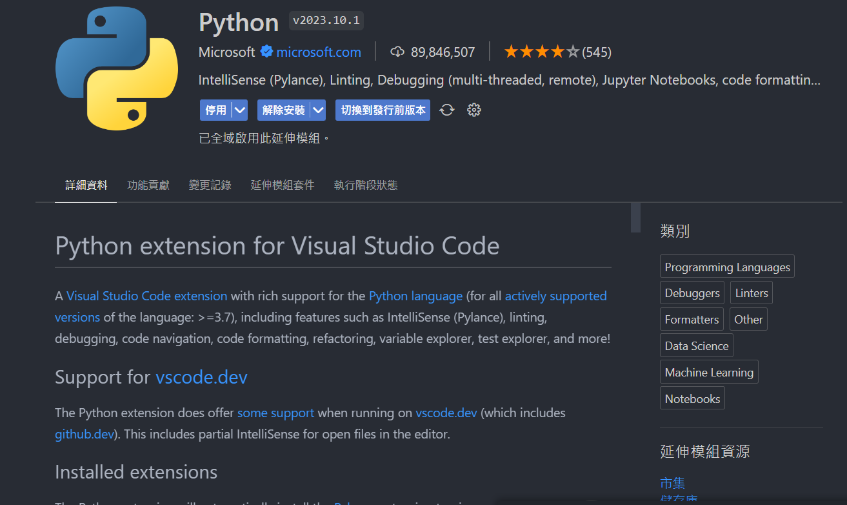847x505 pixels.
Task: Open the microsoft.com publisher link
Action: pos(319,52)
